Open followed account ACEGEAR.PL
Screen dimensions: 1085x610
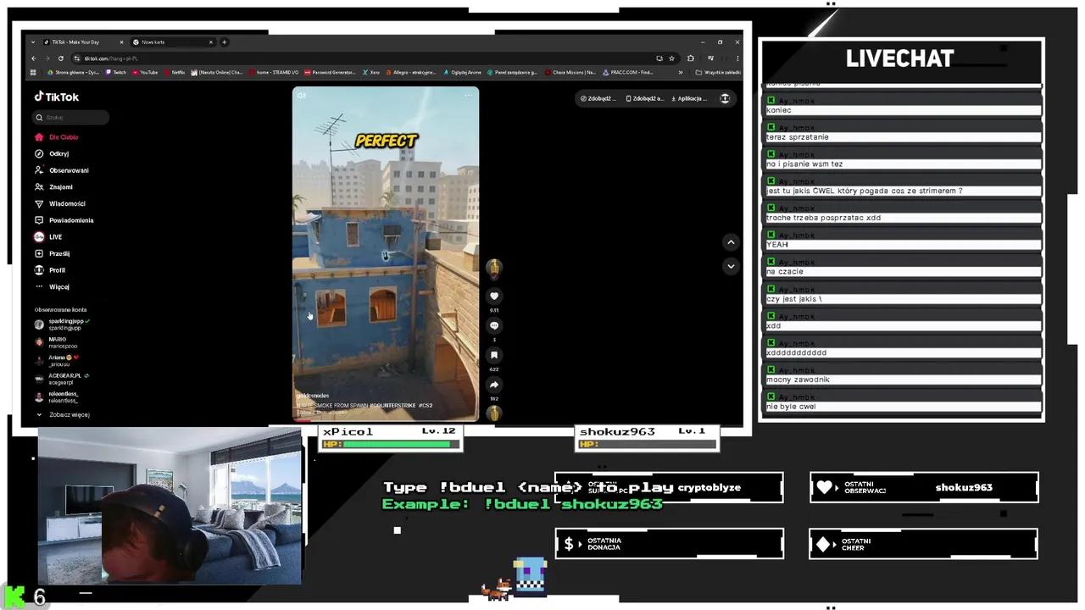coord(61,379)
